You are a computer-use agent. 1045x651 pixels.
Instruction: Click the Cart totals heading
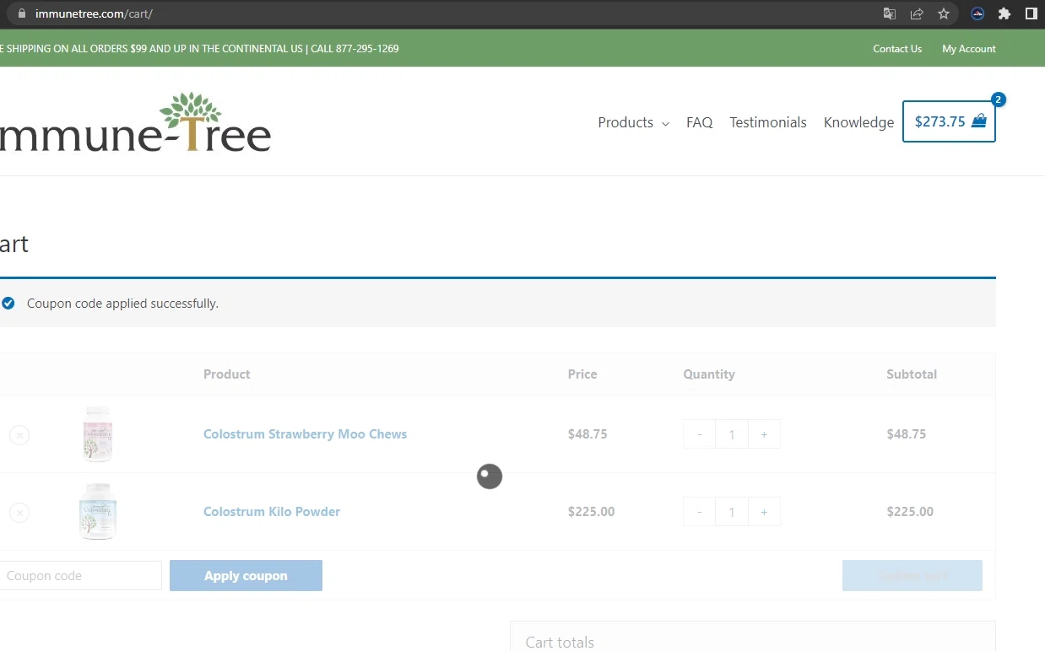point(560,642)
